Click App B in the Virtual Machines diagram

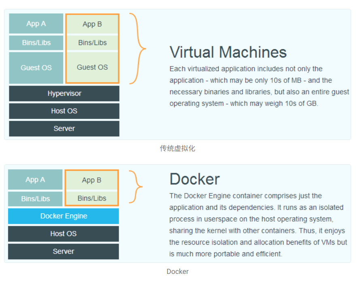pyautogui.click(x=92, y=24)
